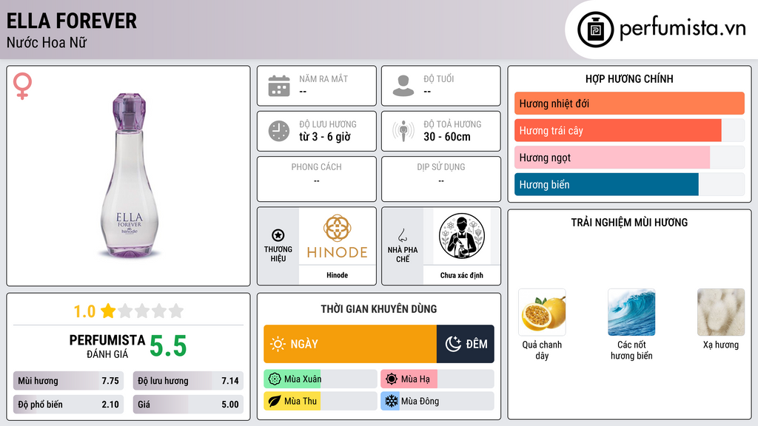Select the Ngày daytime segment
Image resolution: width=758 pixels, height=426 pixels.
coord(350,344)
